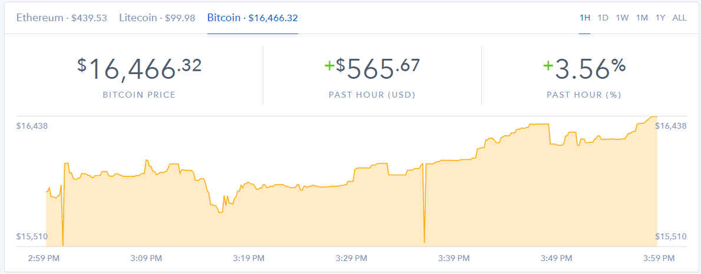Select the 1H time range
701x274 pixels.
pos(584,18)
